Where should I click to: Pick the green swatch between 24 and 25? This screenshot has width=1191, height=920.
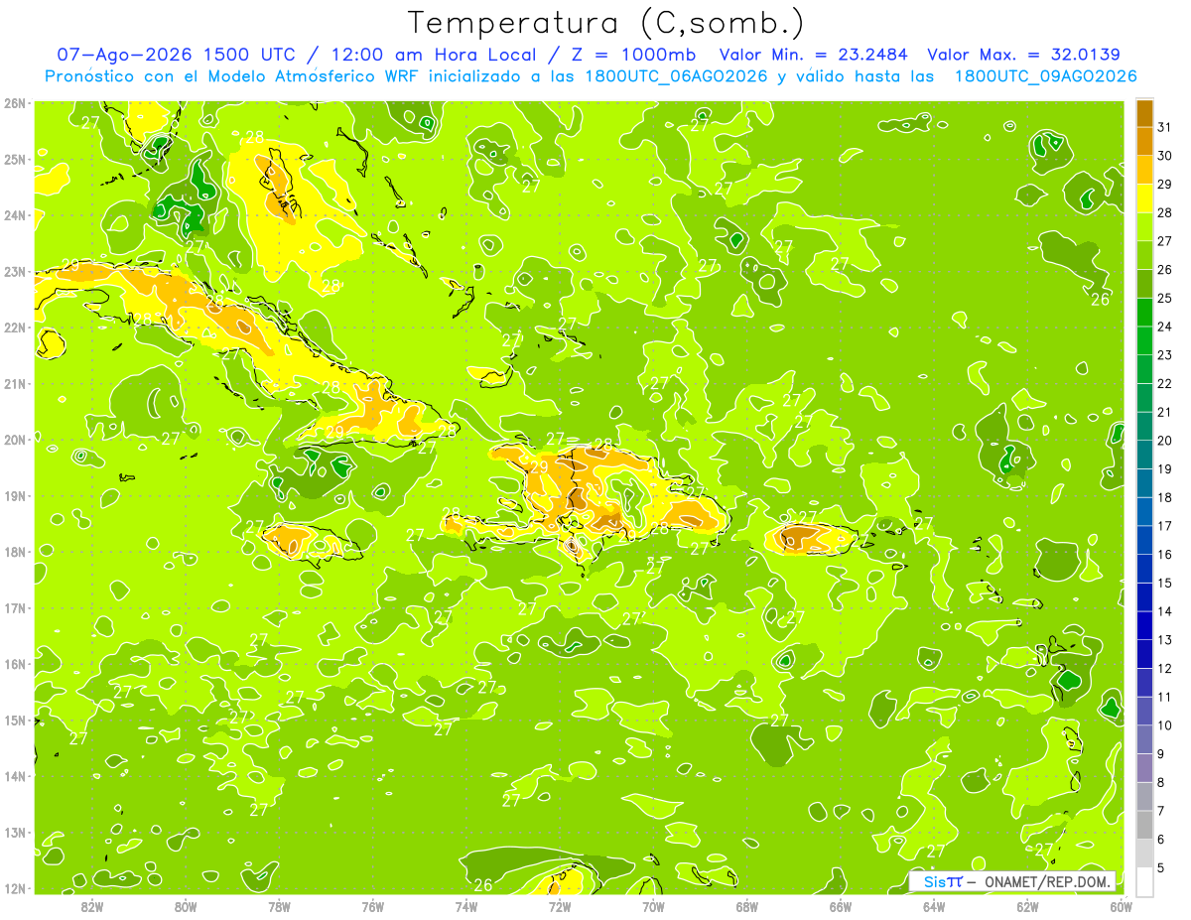click(1144, 312)
